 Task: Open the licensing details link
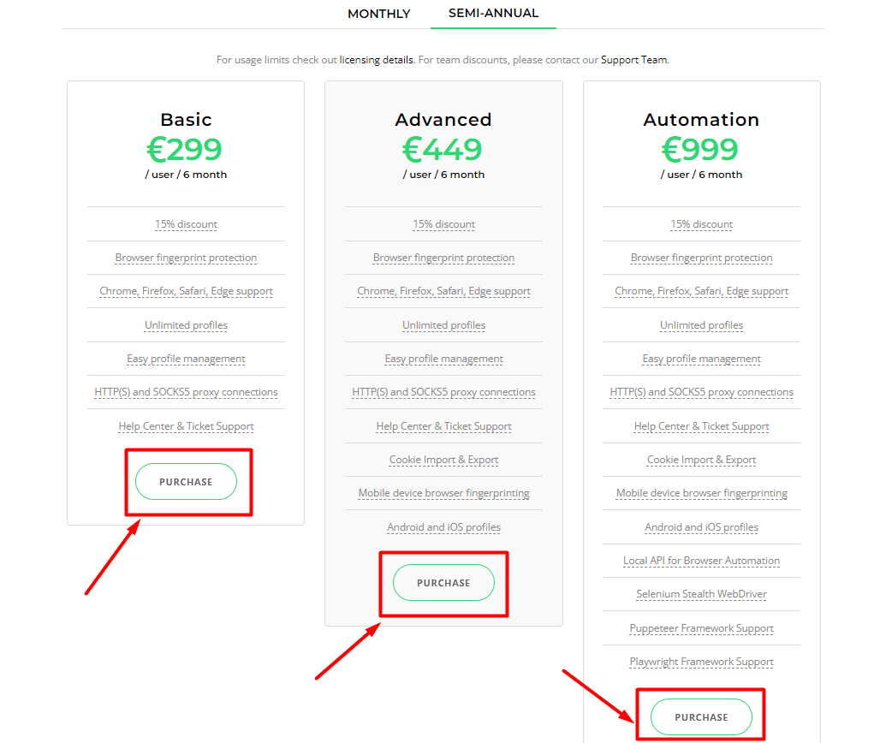pyautogui.click(x=376, y=60)
